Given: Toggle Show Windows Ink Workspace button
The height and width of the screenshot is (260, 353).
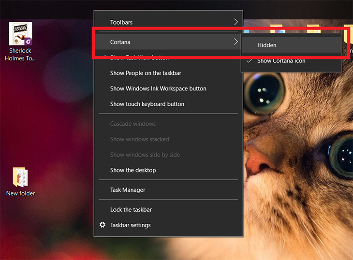Looking at the screenshot, I should pyautogui.click(x=168, y=88).
